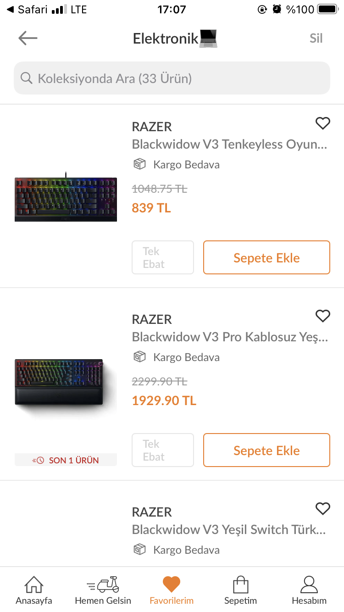This screenshot has height=612, width=344.
Task: Tap the back arrow icon
Action: (x=28, y=38)
